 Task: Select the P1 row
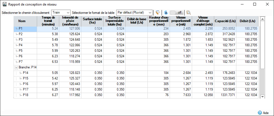(x=136, y=29)
